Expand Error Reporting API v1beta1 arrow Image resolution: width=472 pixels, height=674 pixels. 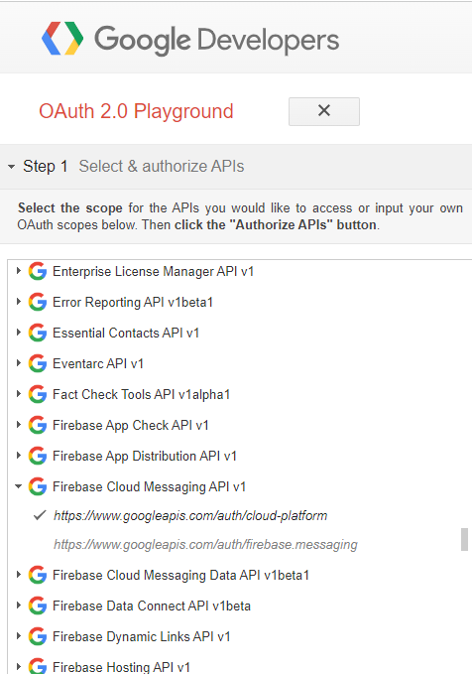(19, 302)
